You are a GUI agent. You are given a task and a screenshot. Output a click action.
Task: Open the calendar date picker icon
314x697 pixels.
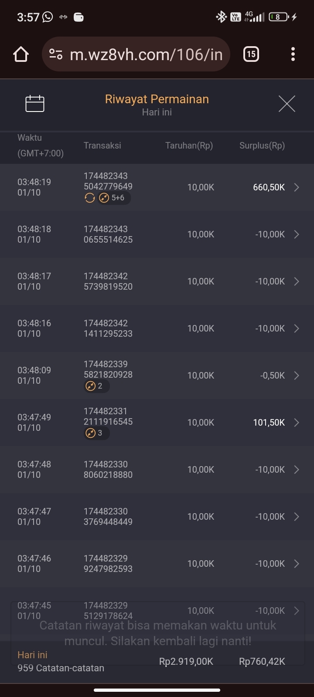(35, 104)
